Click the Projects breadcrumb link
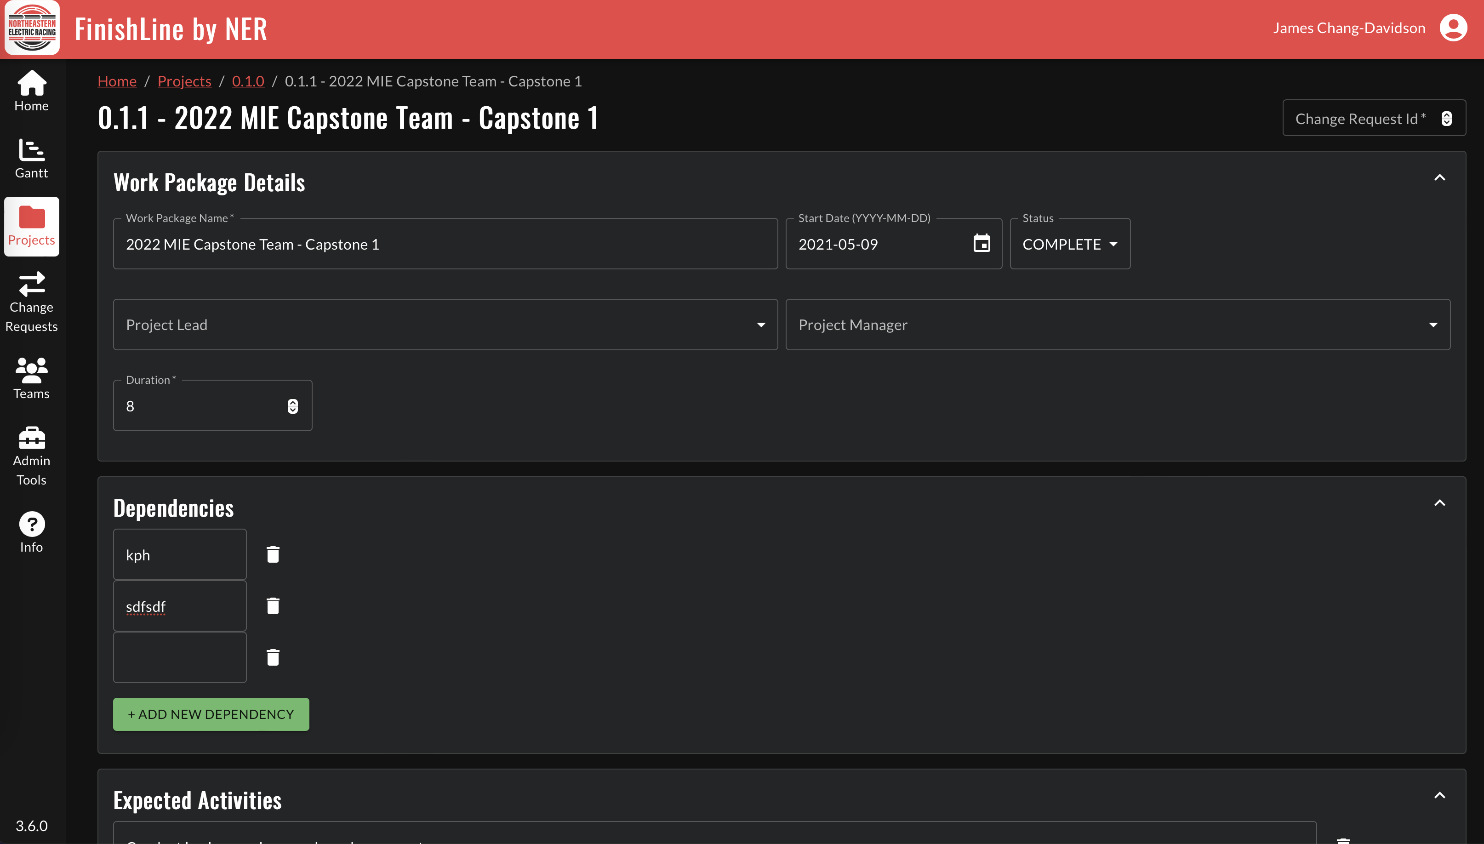Image resolution: width=1484 pixels, height=844 pixels. 184,81
